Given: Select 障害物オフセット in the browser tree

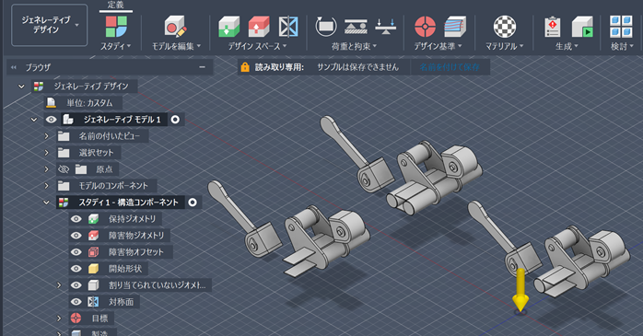Looking at the screenshot, I should coord(136,252).
